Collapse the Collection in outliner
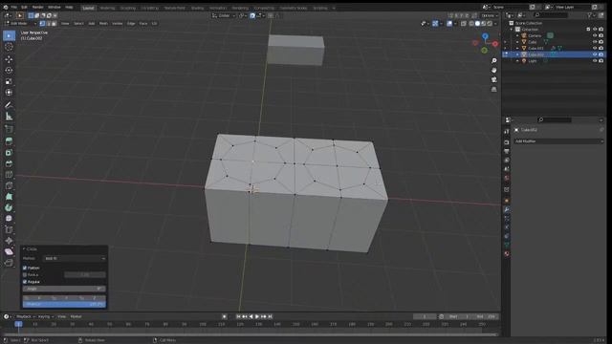Image resolution: width=612 pixels, height=344 pixels. (x=512, y=30)
